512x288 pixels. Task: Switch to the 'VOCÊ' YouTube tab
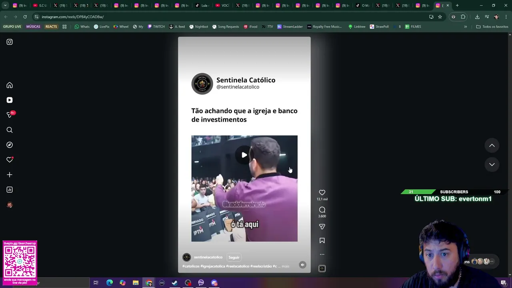point(222,6)
